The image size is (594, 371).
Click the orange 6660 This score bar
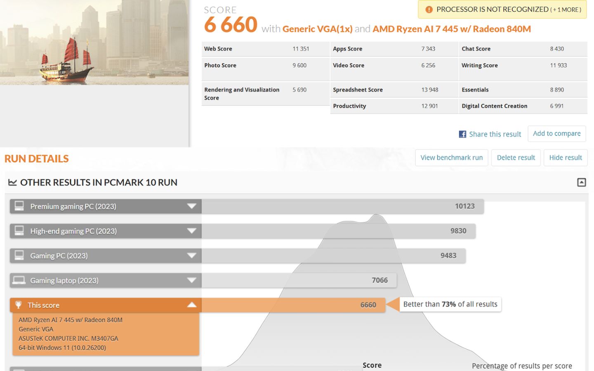[x=293, y=305]
